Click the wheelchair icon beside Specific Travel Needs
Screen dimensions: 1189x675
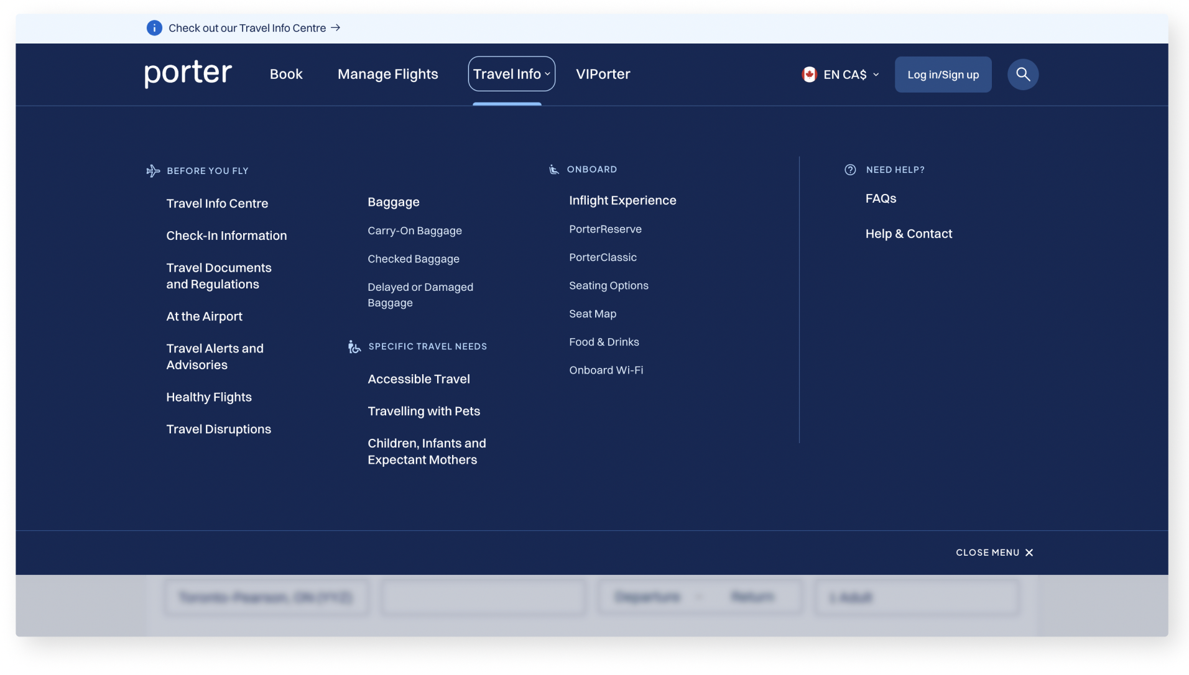354,347
